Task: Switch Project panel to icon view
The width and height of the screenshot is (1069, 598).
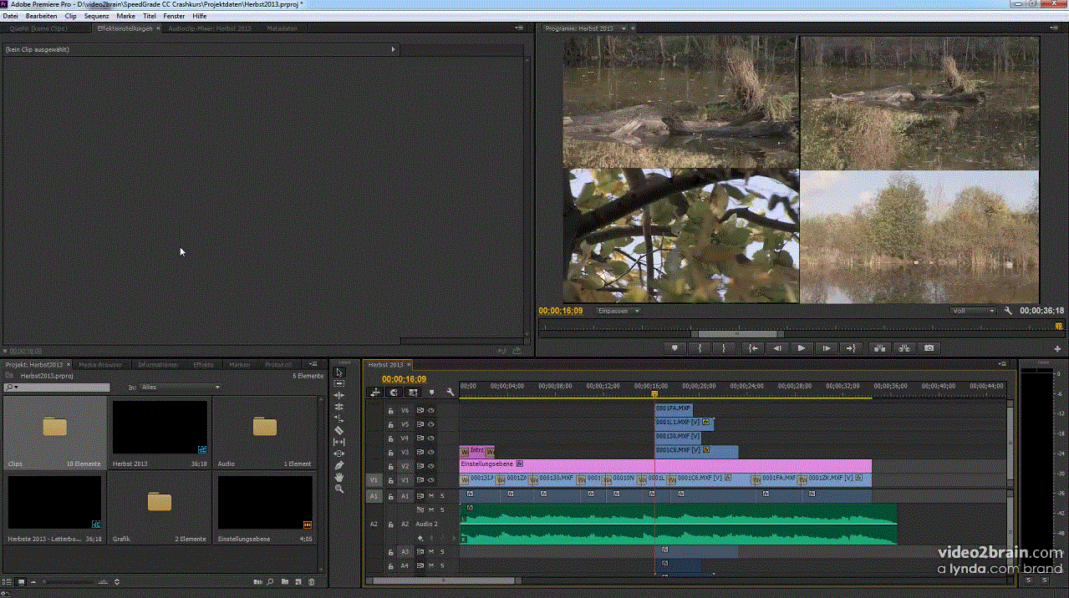Action: 22,581
